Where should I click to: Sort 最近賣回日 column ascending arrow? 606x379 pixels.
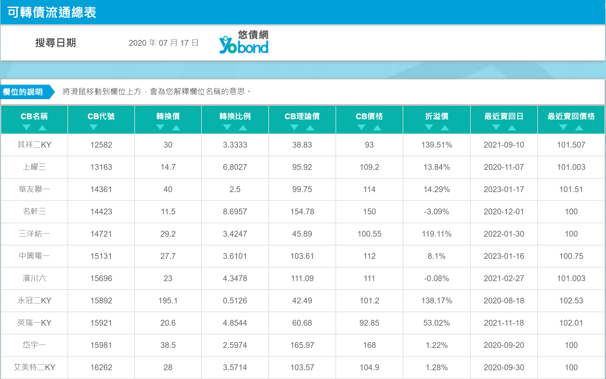[512, 127]
